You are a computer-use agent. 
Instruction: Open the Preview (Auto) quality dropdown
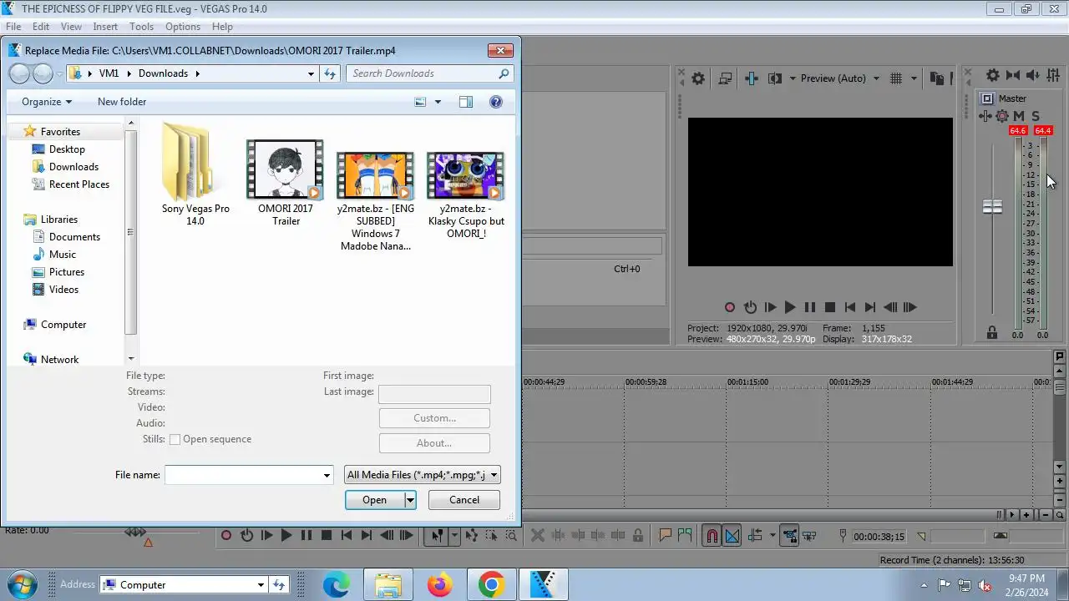[840, 78]
